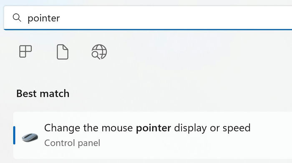Select the Web search globe icon
292x163 pixels.
coord(99,52)
